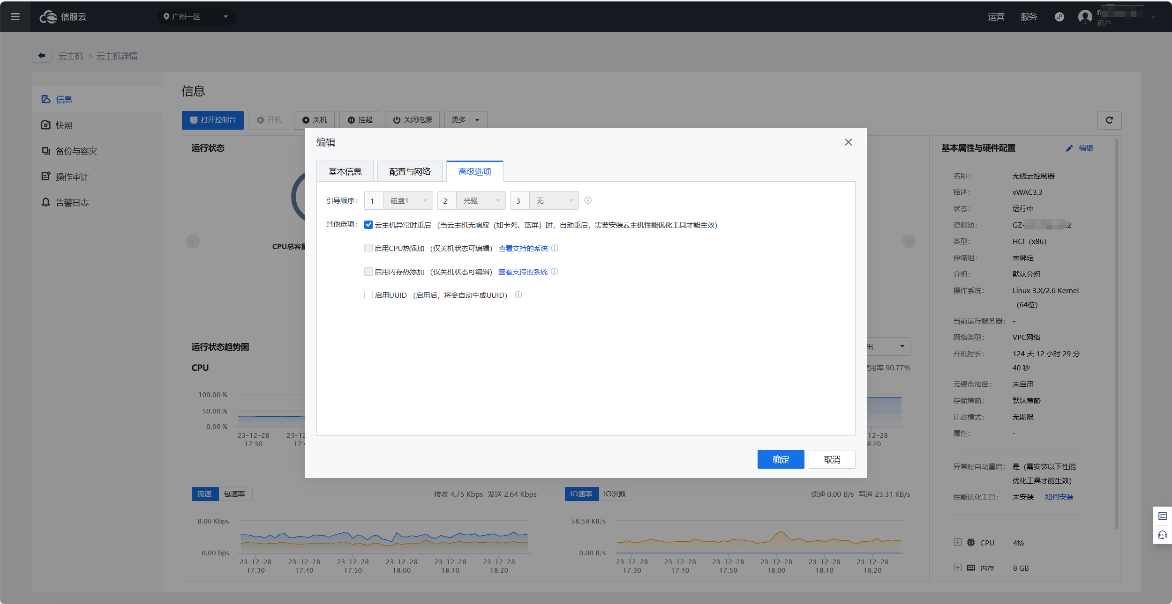Close the 编辑 dialog with X

click(848, 142)
